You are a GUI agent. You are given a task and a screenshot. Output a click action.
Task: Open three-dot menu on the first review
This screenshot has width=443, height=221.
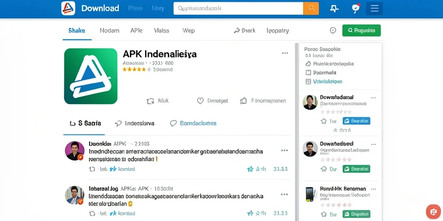coord(284,151)
